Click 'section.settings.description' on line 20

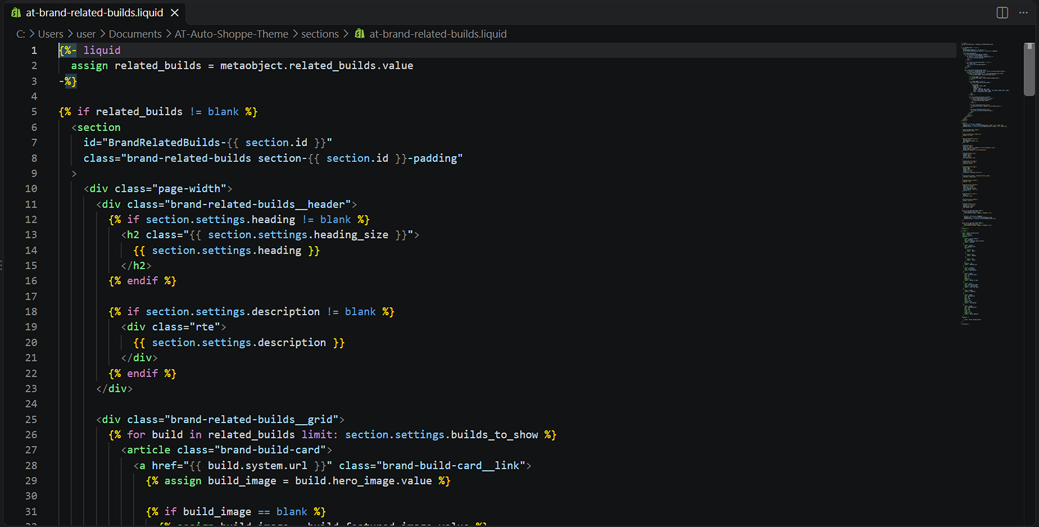coord(239,342)
